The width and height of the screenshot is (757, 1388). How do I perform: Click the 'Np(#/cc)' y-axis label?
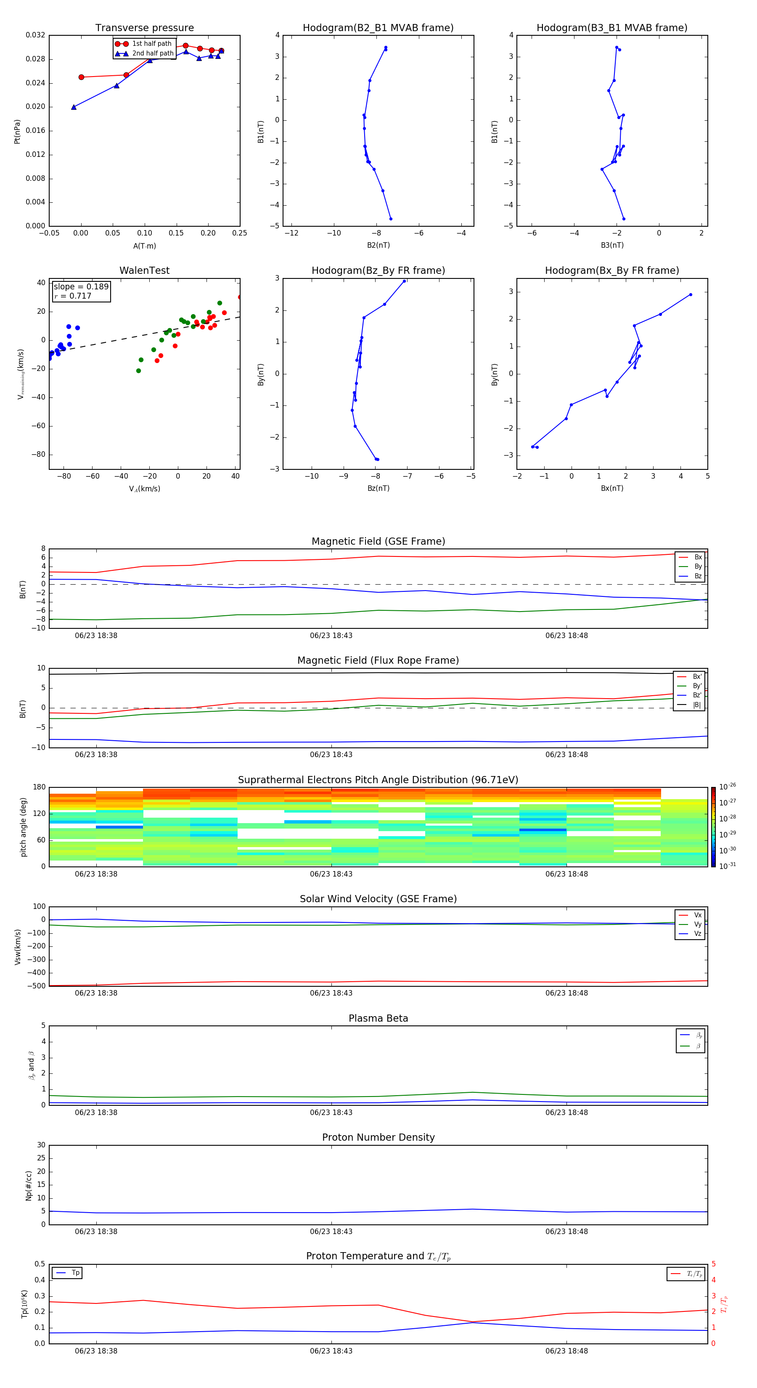coord(29,1185)
